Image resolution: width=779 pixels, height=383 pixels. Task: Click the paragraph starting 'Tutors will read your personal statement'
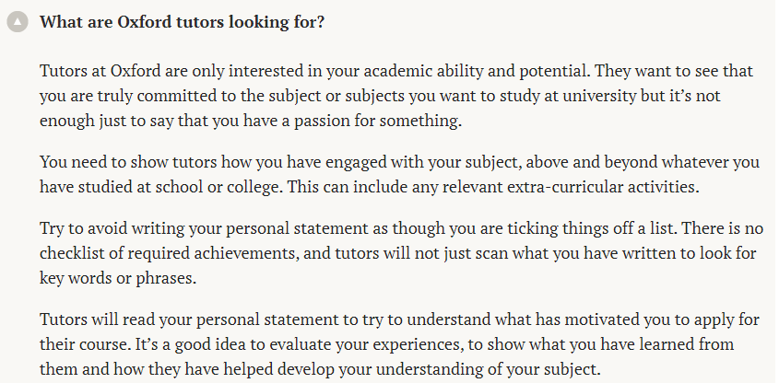[399, 343]
